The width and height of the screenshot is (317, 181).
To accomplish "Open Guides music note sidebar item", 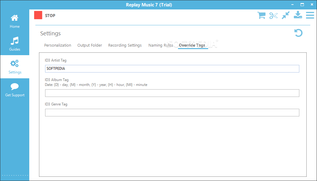I will coord(15,44).
